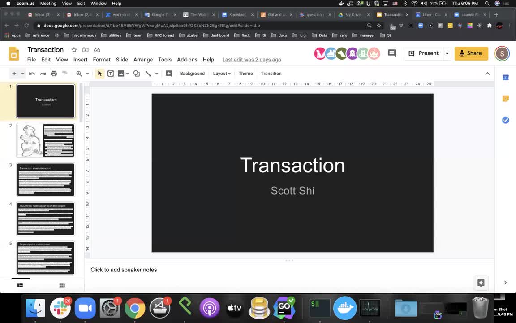Select the shape tool icon
The width and height of the screenshot is (516, 323).
coord(136,74)
